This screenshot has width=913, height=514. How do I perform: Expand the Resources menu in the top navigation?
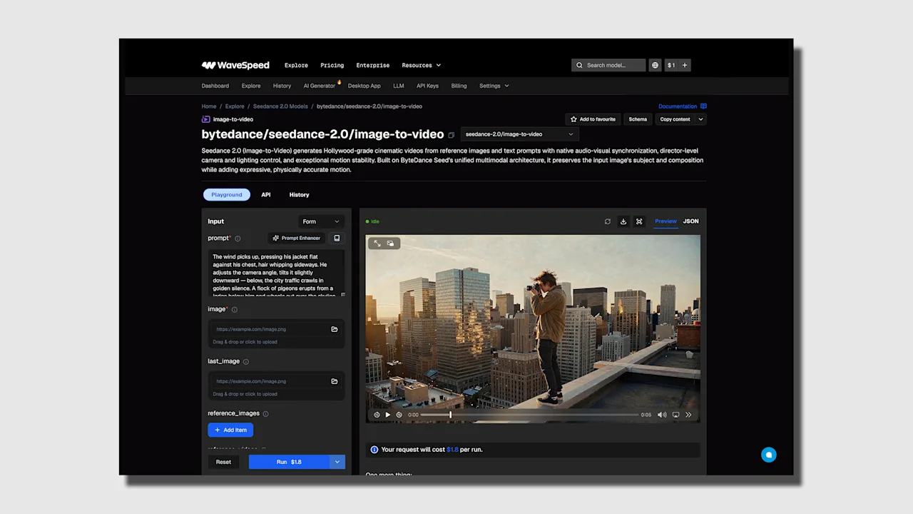click(x=421, y=65)
